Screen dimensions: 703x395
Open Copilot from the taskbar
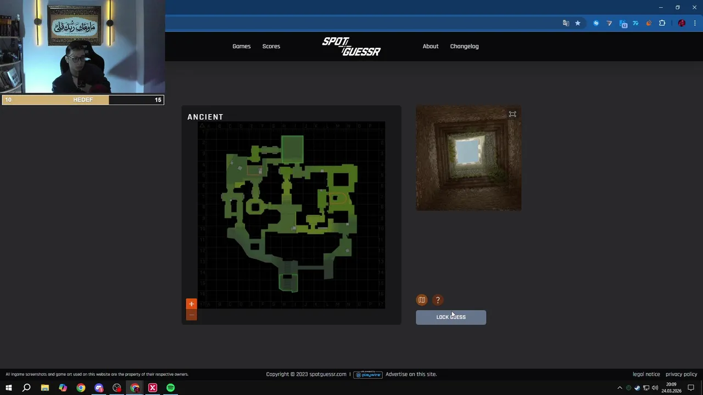coord(63,388)
